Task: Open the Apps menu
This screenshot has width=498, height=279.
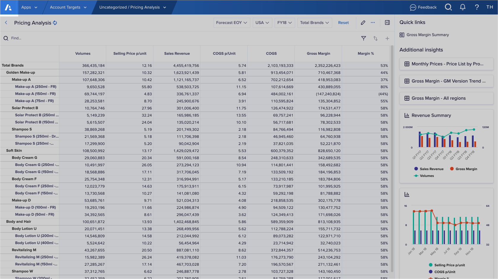Action: (29, 7)
